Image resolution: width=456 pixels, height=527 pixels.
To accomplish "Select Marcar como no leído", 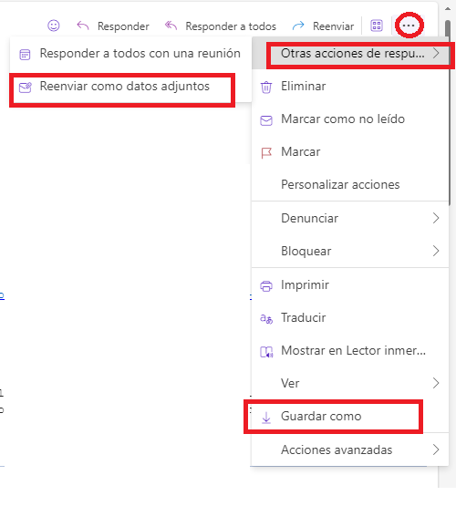I will click(350, 119).
